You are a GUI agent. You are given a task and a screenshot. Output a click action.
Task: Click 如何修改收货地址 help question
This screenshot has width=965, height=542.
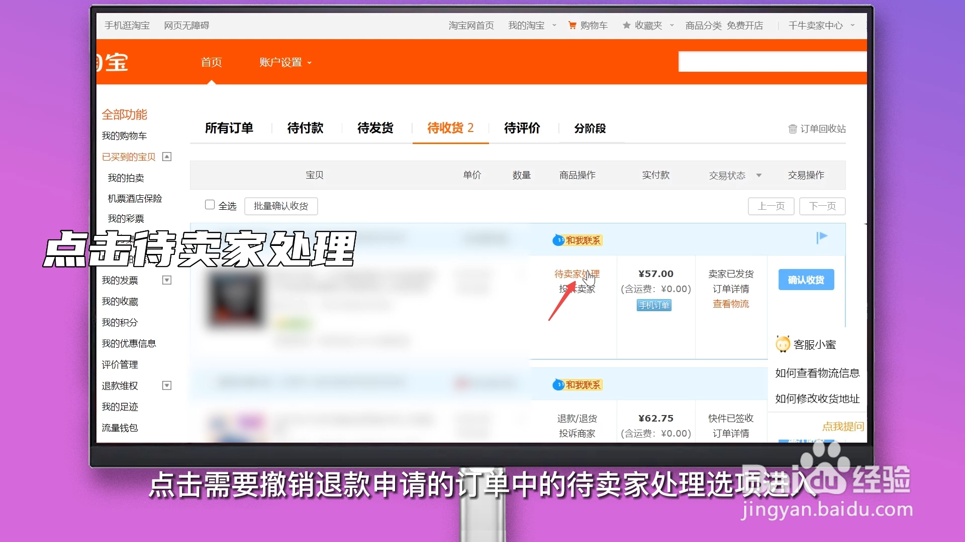pos(817,398)
